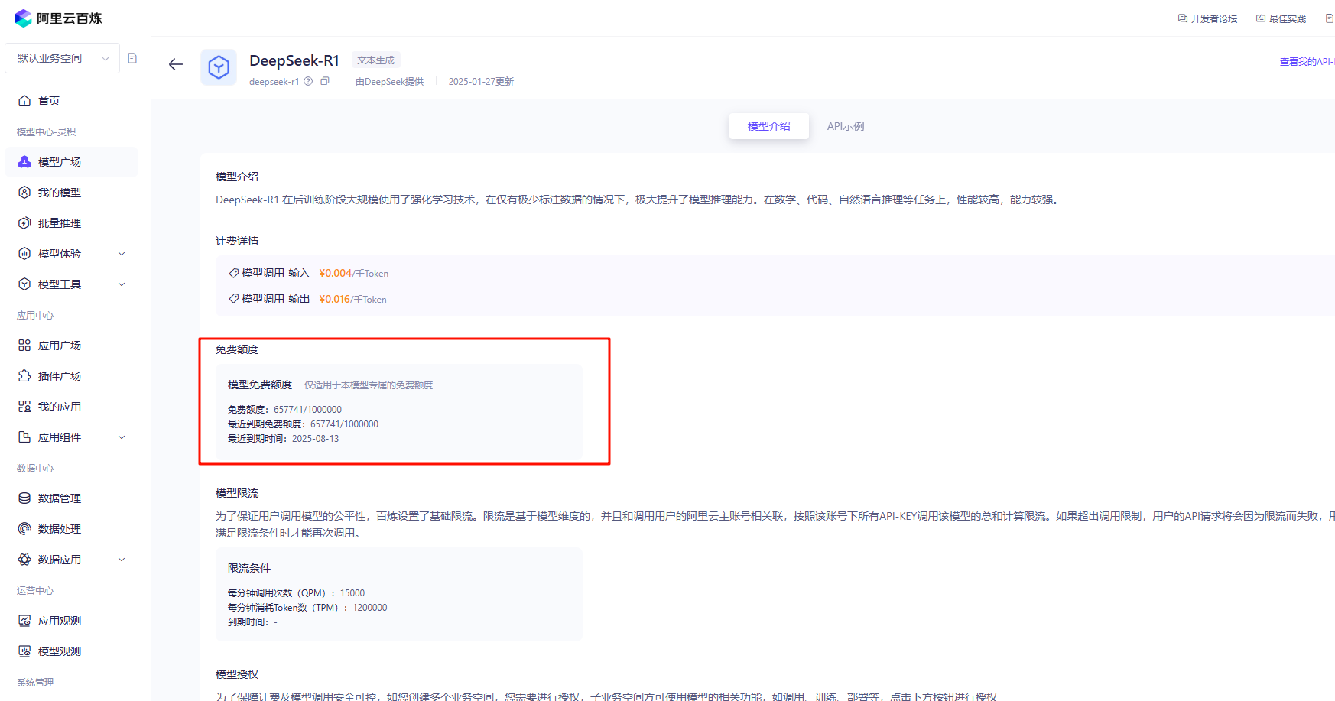Expand the 模型工具 submenu chevron
Image resolution: width=1335 pixels, height=701 pixels.
[x=122, y=284]
